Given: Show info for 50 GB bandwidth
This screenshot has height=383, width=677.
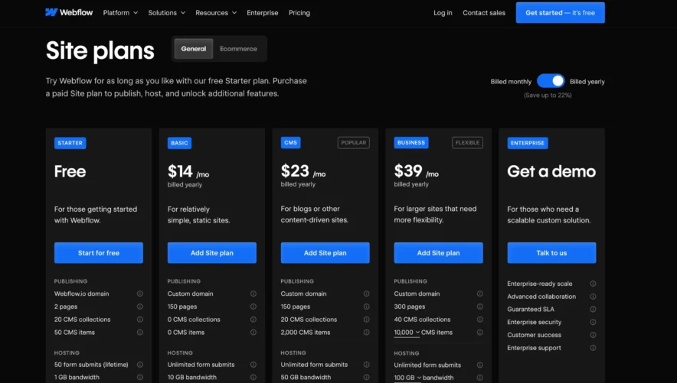Looking at the screenshot, I should [366, 378].
